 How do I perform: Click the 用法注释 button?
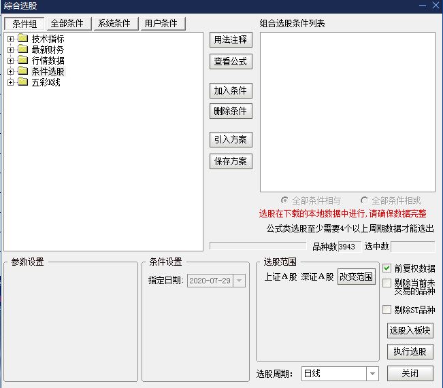(x=231, y=40)
